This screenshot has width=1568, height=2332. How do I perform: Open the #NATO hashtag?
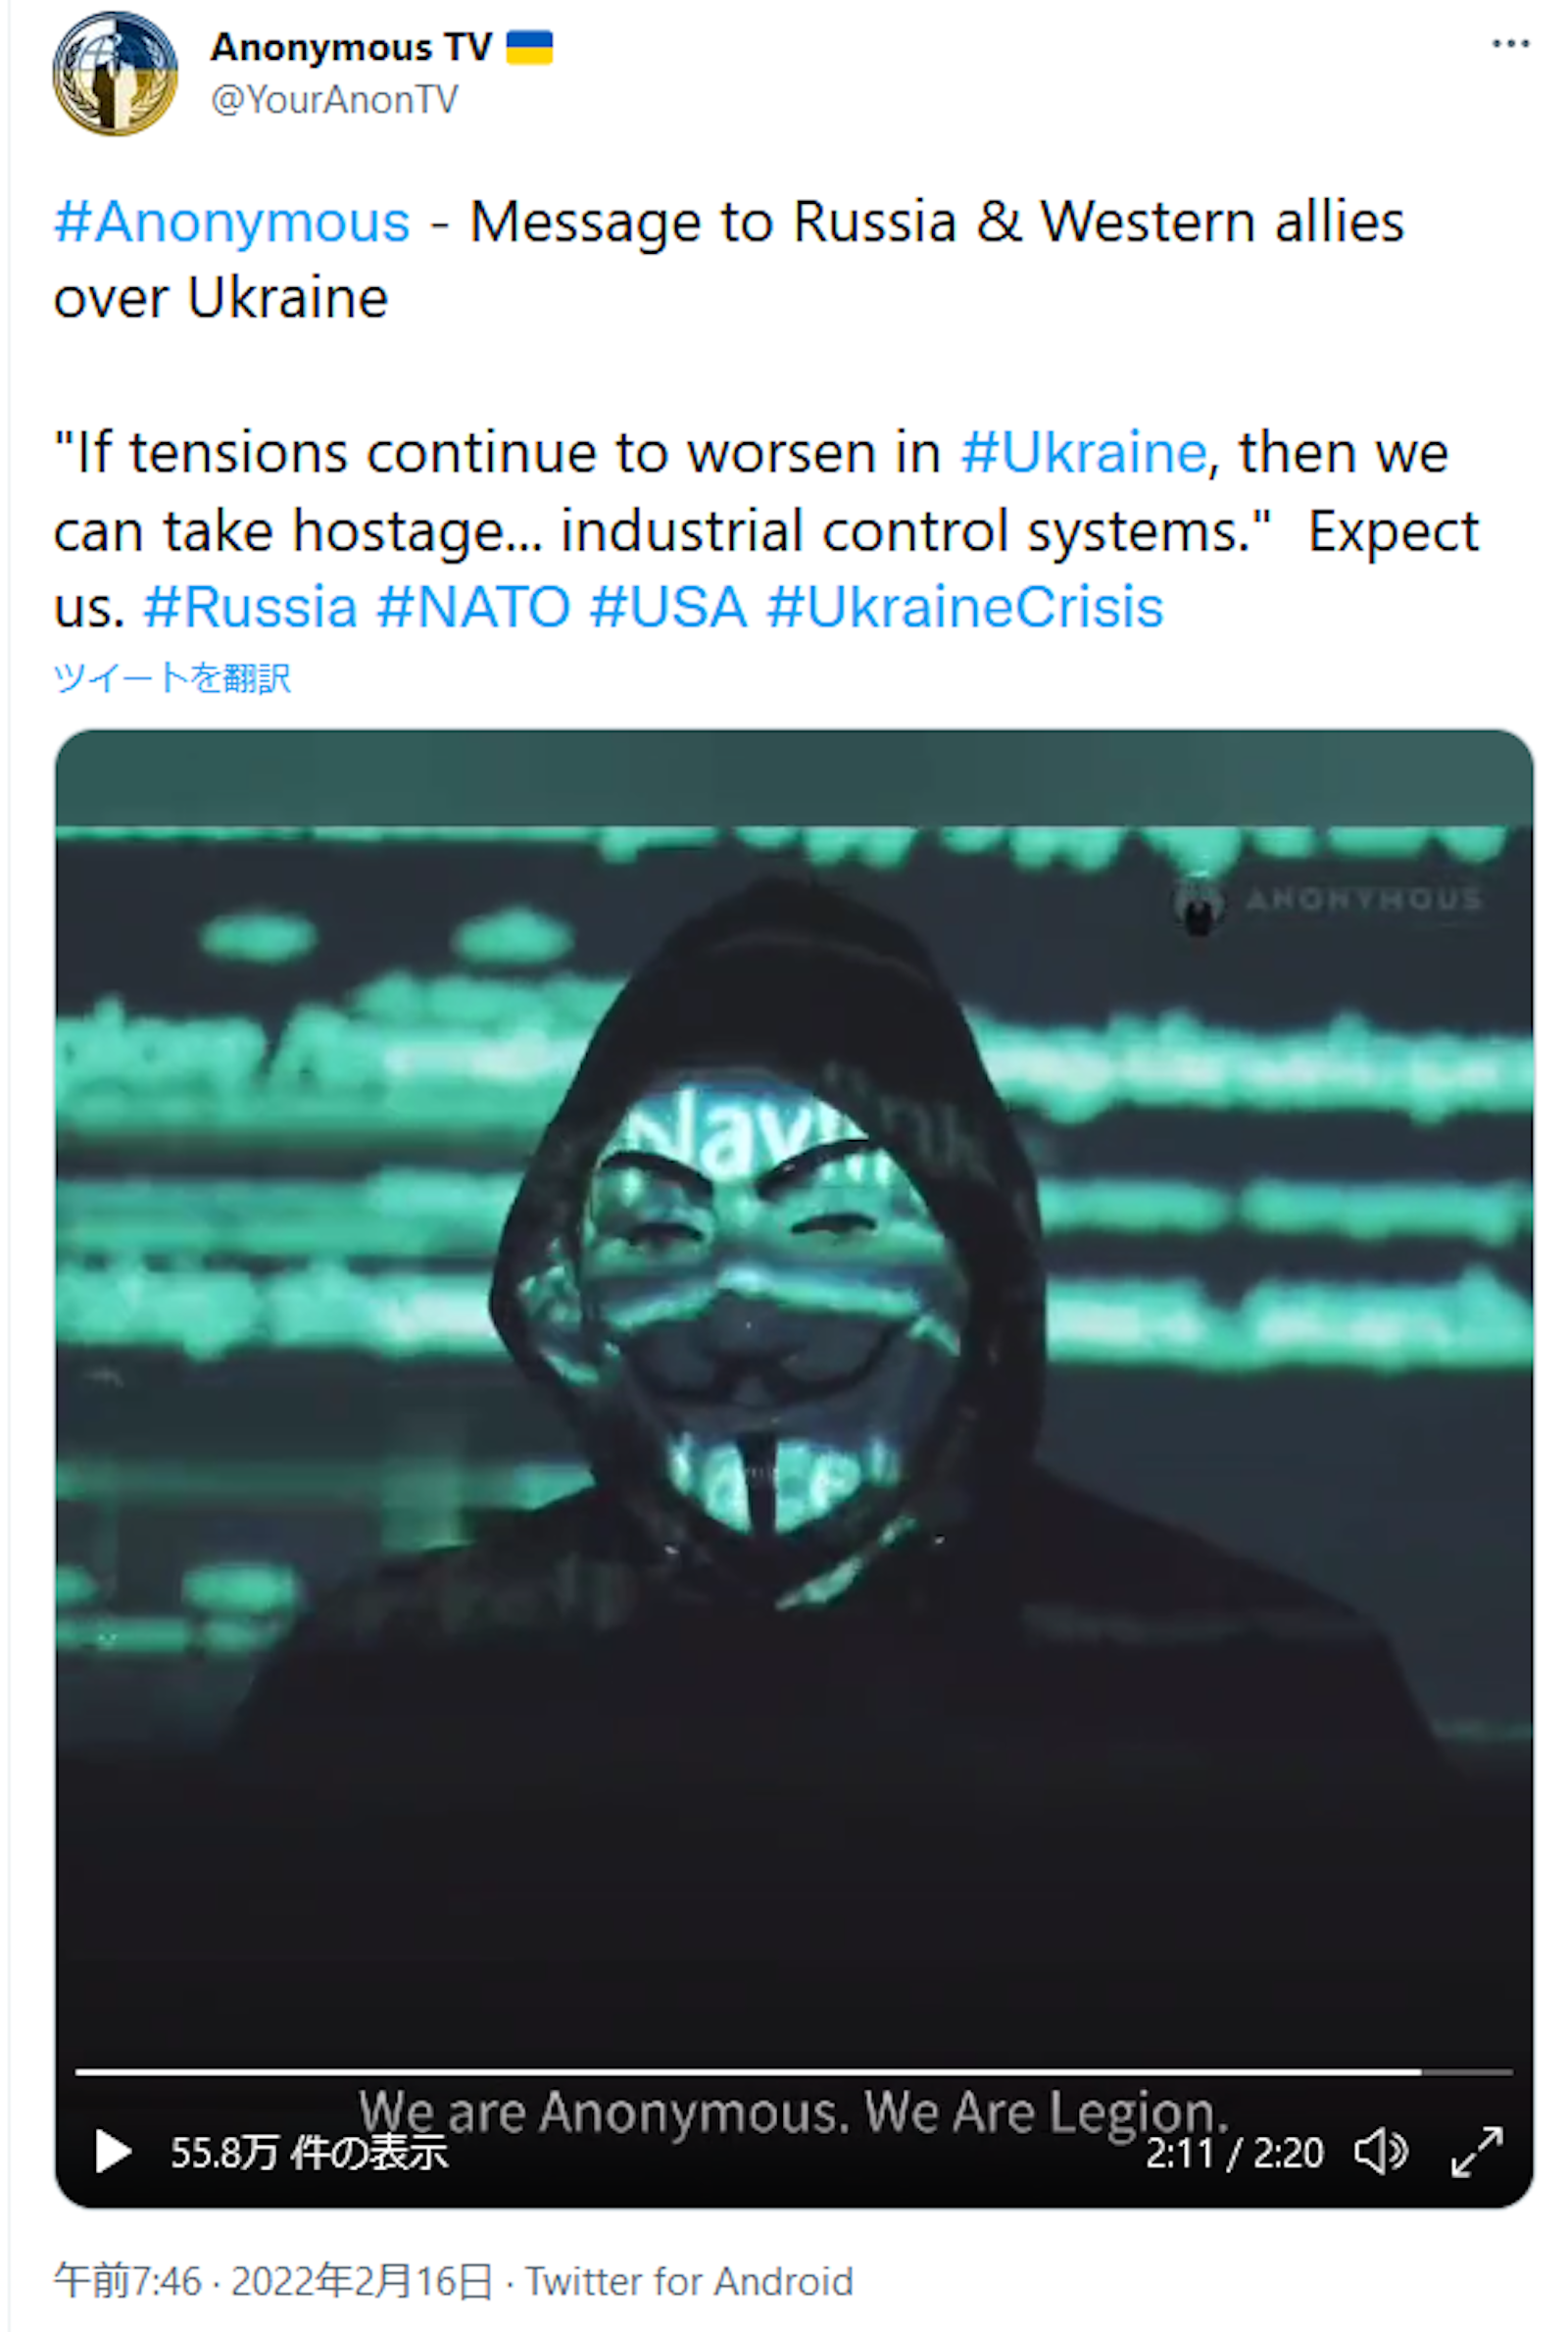pyautogui.click(x=473, y=606)
